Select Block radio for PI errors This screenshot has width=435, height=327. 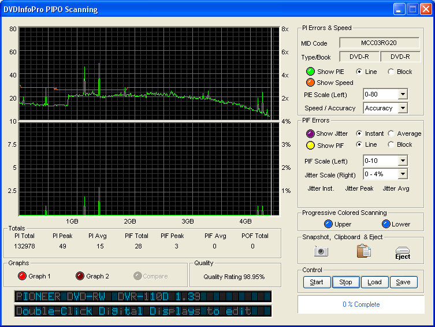pos(391,72)
